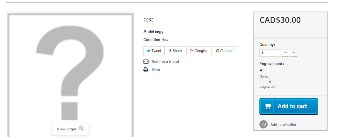Image resolution: width=339 pixels, height=137 pixels.
Task: Click the quantity input field
Action: (x=270, y=53)
